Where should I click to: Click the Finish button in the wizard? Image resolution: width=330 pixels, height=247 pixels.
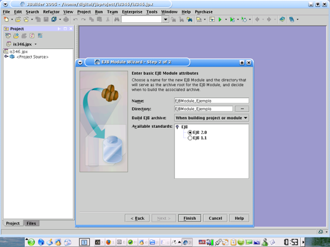pos(190,218)
